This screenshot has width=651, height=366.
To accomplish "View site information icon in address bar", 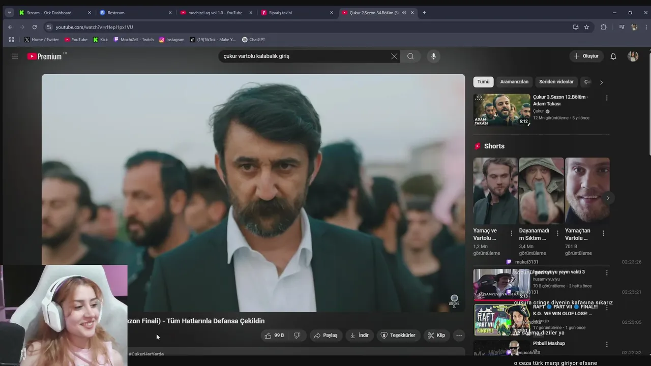I will [49, 27].
